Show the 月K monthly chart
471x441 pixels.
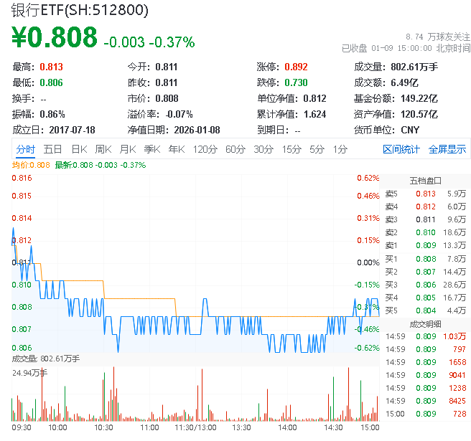[x=128, y=149]
